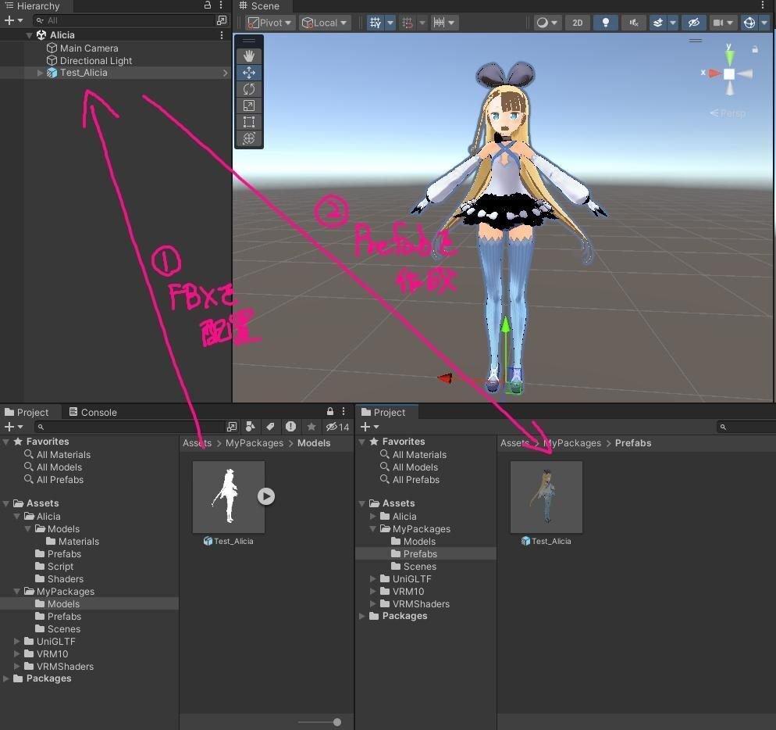Lock the scene view rotation
776x730 pixels.
coord(755,49)
